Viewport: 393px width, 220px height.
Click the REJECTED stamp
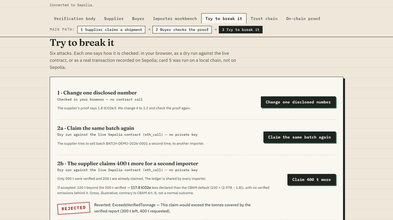click(x=74, y=208)
